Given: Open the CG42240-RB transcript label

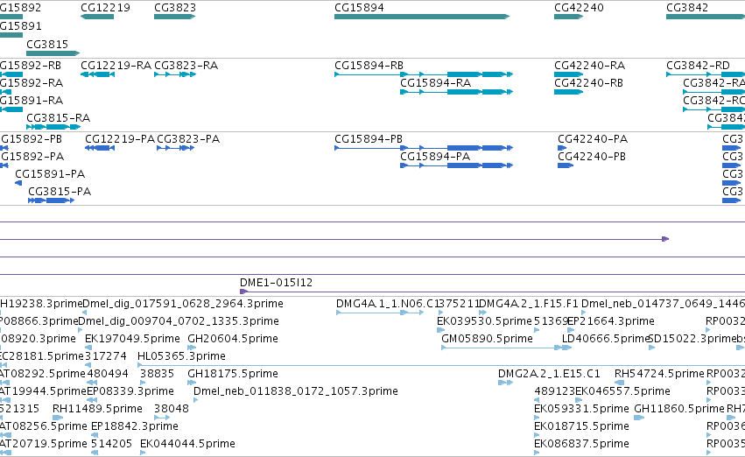Looking at the screenshot, I should [x=588, y=83].
